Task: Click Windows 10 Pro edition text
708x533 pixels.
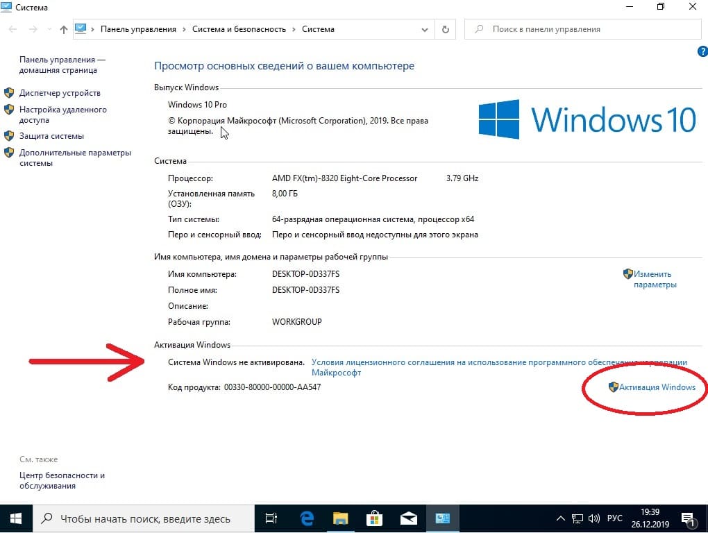Action: click(197, 105)
